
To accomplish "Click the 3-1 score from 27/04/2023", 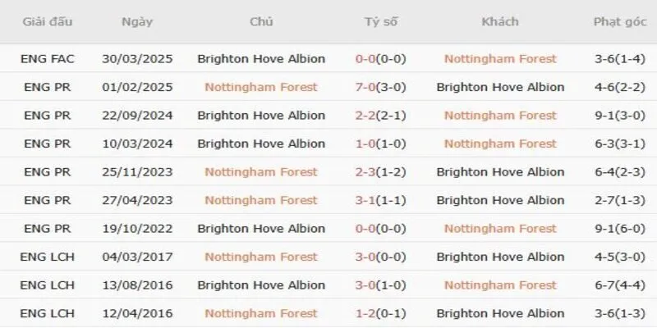I will pyautogui.click(x=381, y=200).
